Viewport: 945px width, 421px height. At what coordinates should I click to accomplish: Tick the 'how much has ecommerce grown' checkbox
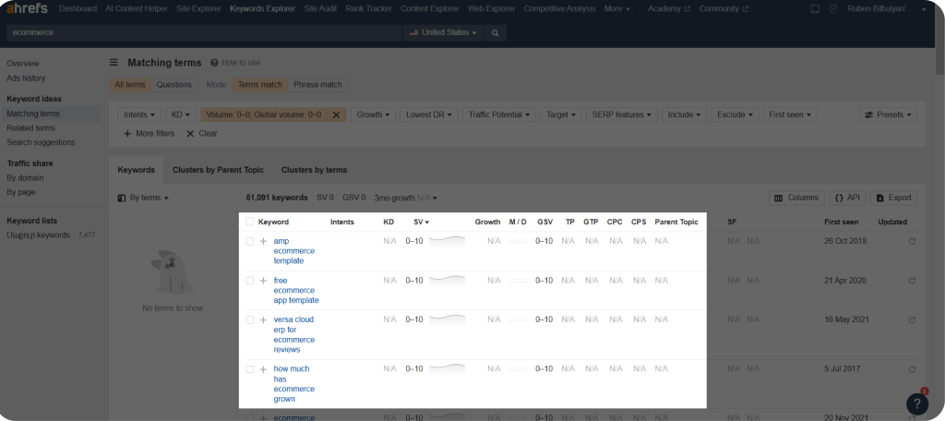click(249, 369)
